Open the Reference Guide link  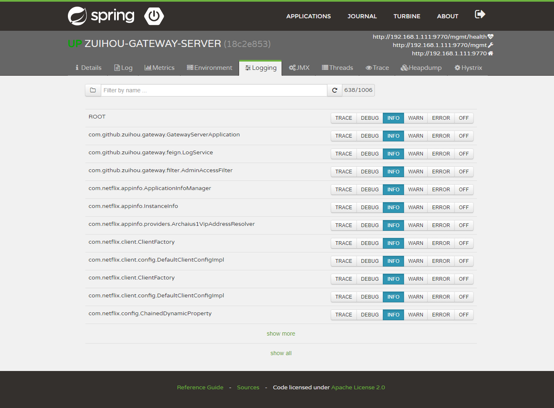point(200,387)
